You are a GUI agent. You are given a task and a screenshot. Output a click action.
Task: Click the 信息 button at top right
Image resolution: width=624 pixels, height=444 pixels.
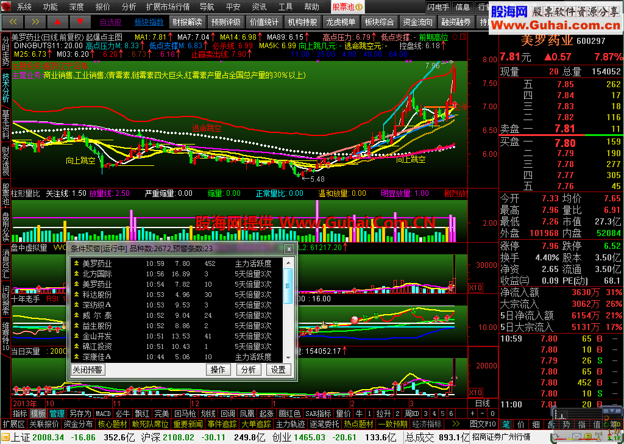tap(463, 7)
